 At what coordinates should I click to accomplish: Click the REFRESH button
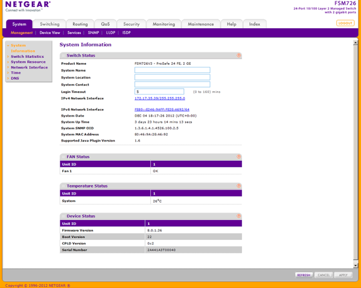point(304,275)
